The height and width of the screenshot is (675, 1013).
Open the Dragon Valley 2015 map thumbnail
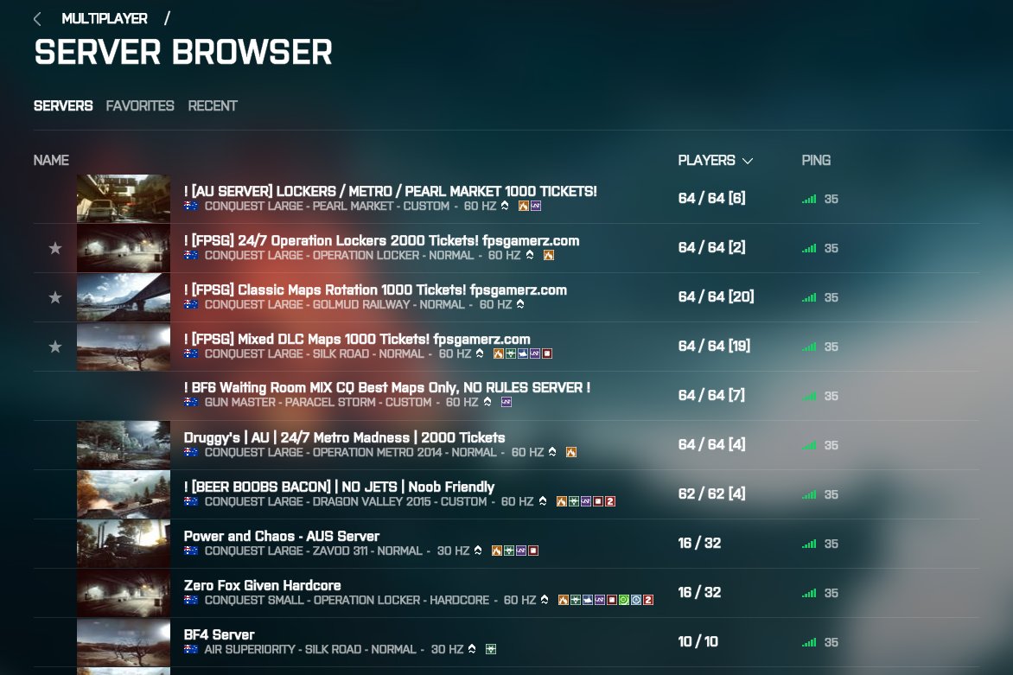(x=124, y=494)
